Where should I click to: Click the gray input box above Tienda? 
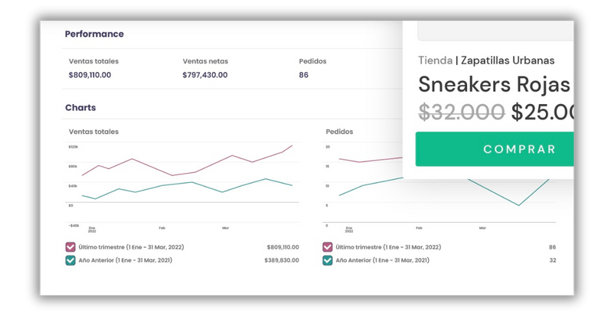(x=495, y=31)
